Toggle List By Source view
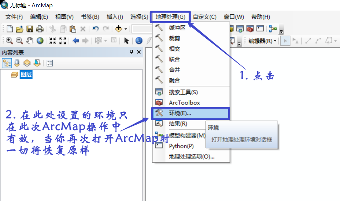 [x=17, y=63]
